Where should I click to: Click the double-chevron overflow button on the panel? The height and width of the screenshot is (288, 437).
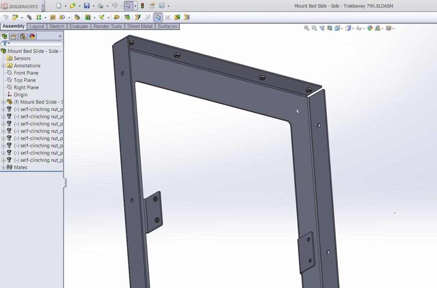(x=60, y=36)
